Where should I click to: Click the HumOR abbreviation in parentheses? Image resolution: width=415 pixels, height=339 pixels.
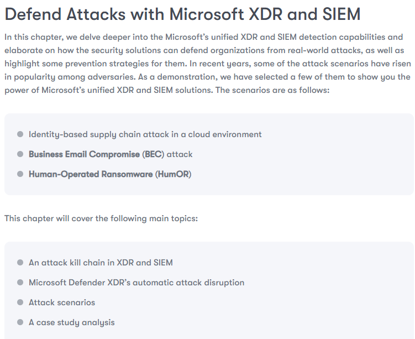174,174
